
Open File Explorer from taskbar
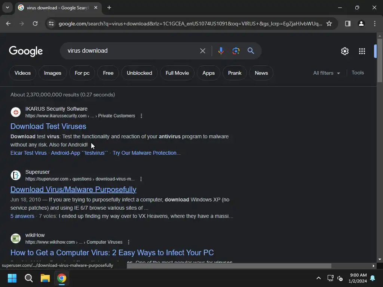point(45,278)
